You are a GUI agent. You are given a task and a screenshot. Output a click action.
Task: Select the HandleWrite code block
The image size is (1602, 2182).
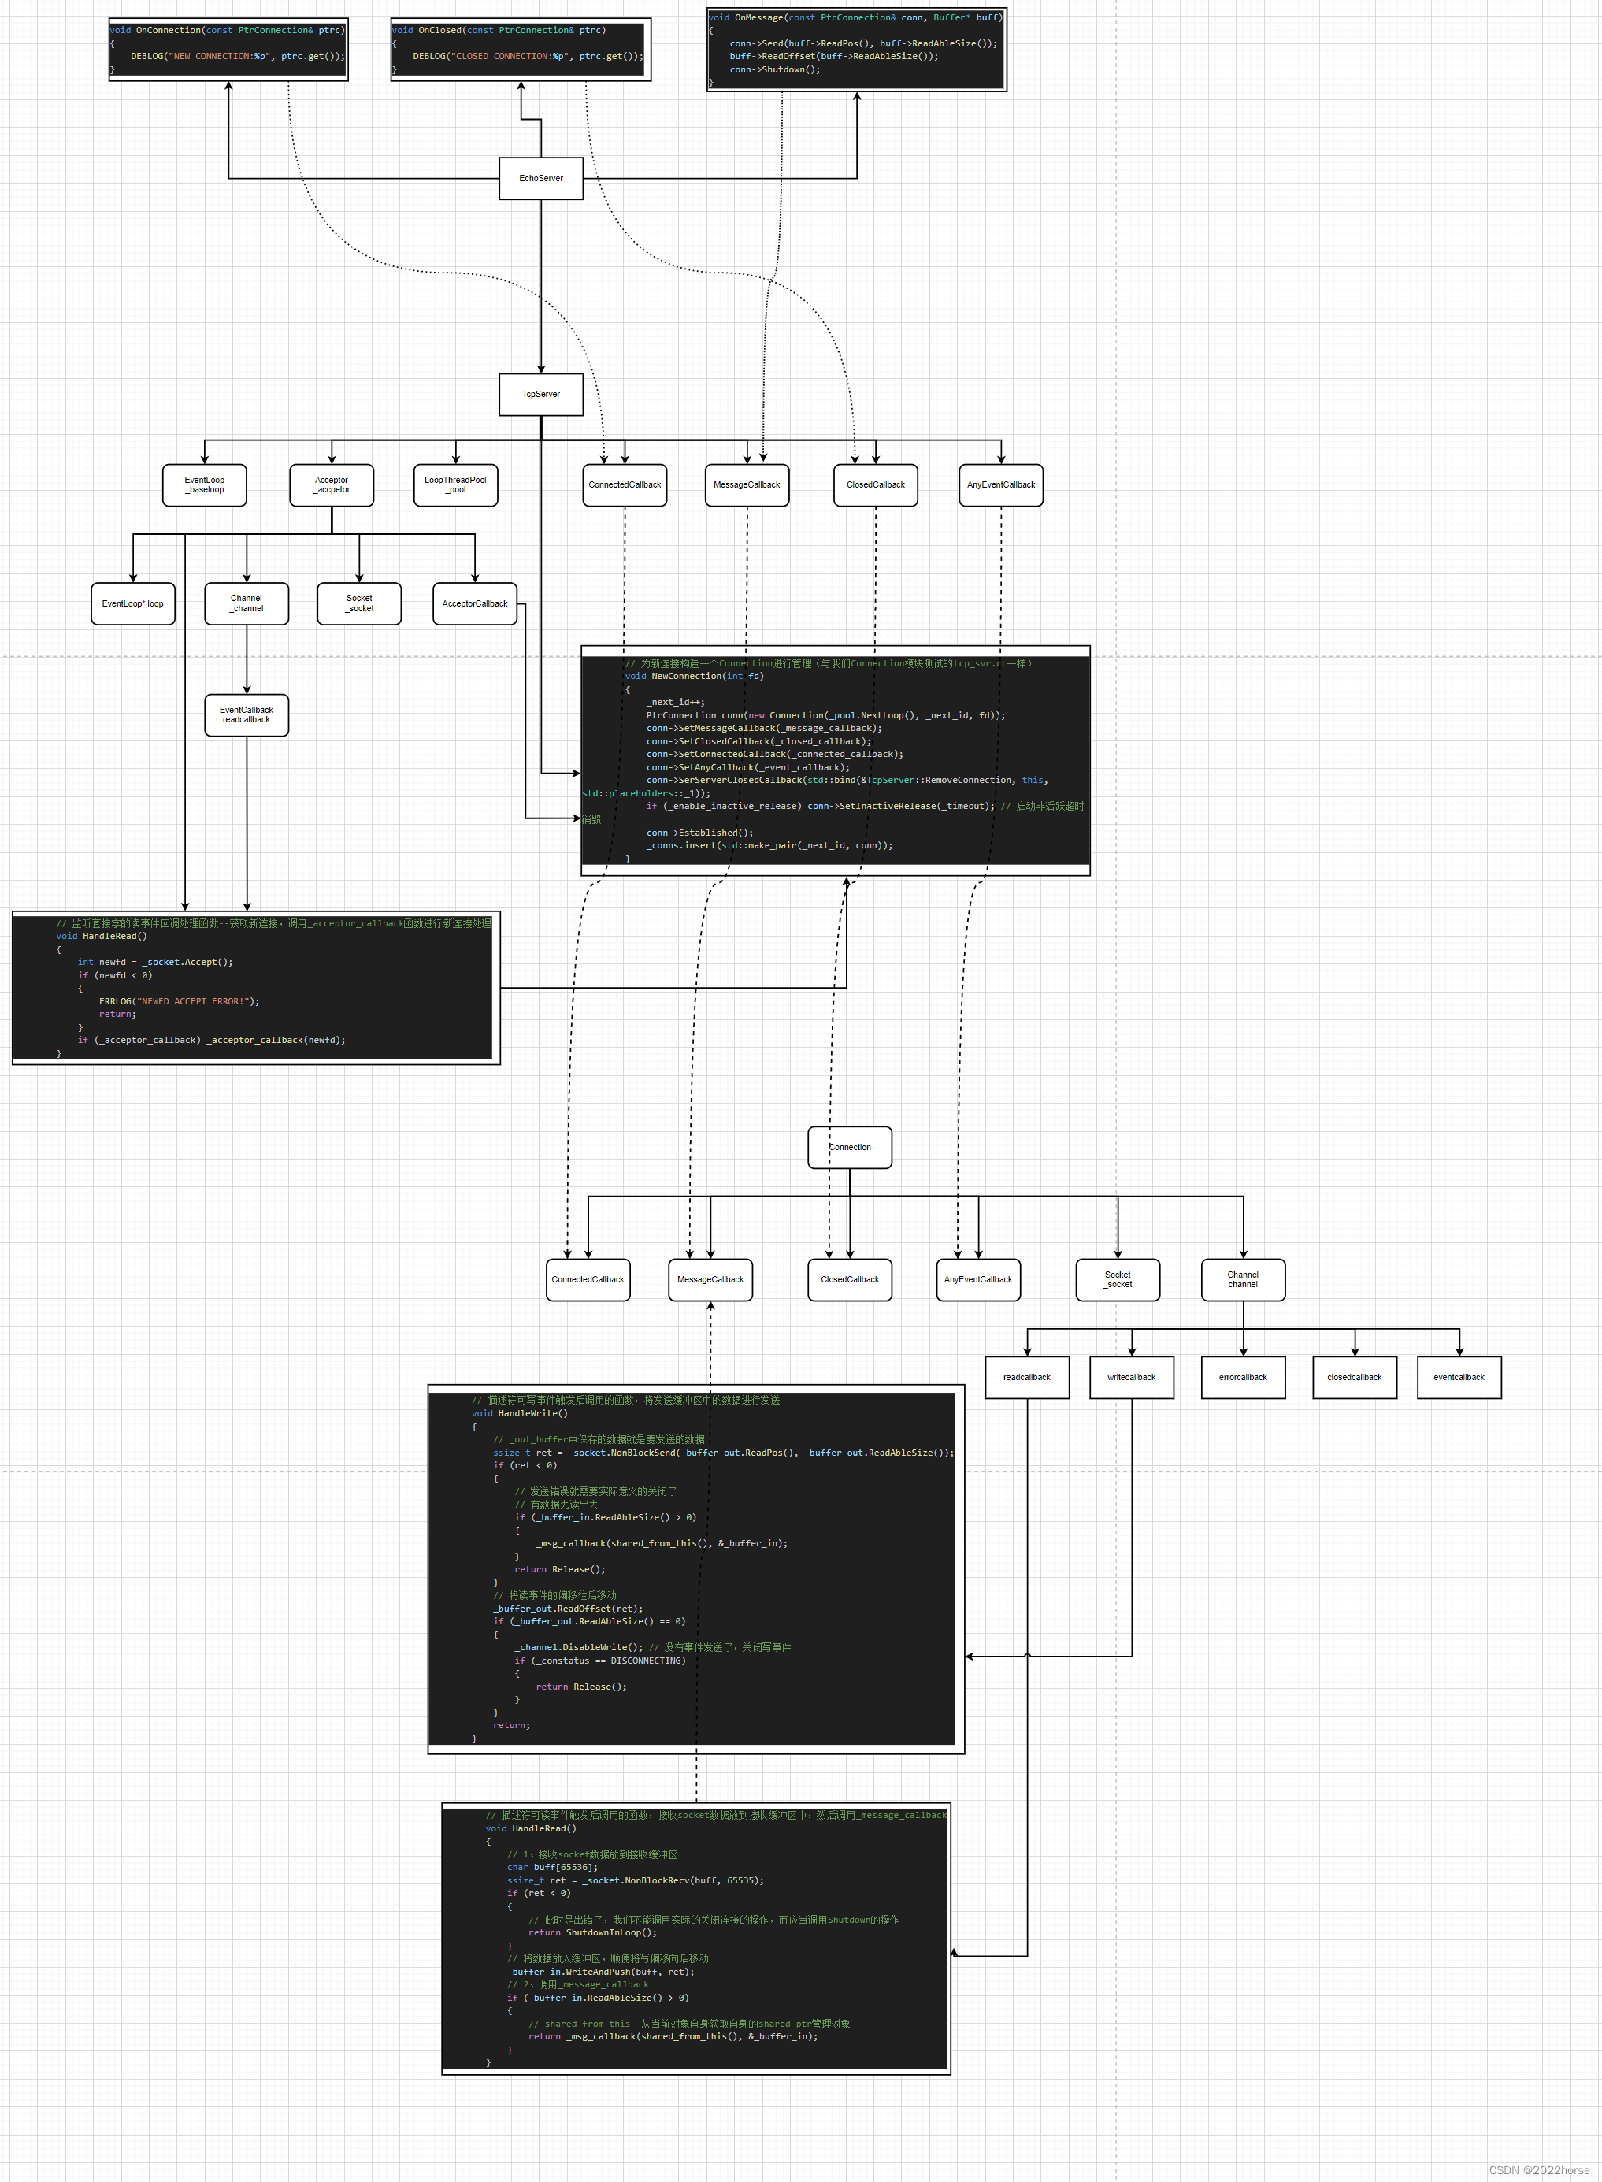pos(695,1568)
